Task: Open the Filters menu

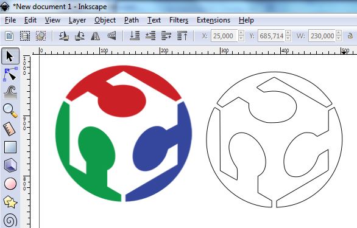Action: [x=178, y=20]
